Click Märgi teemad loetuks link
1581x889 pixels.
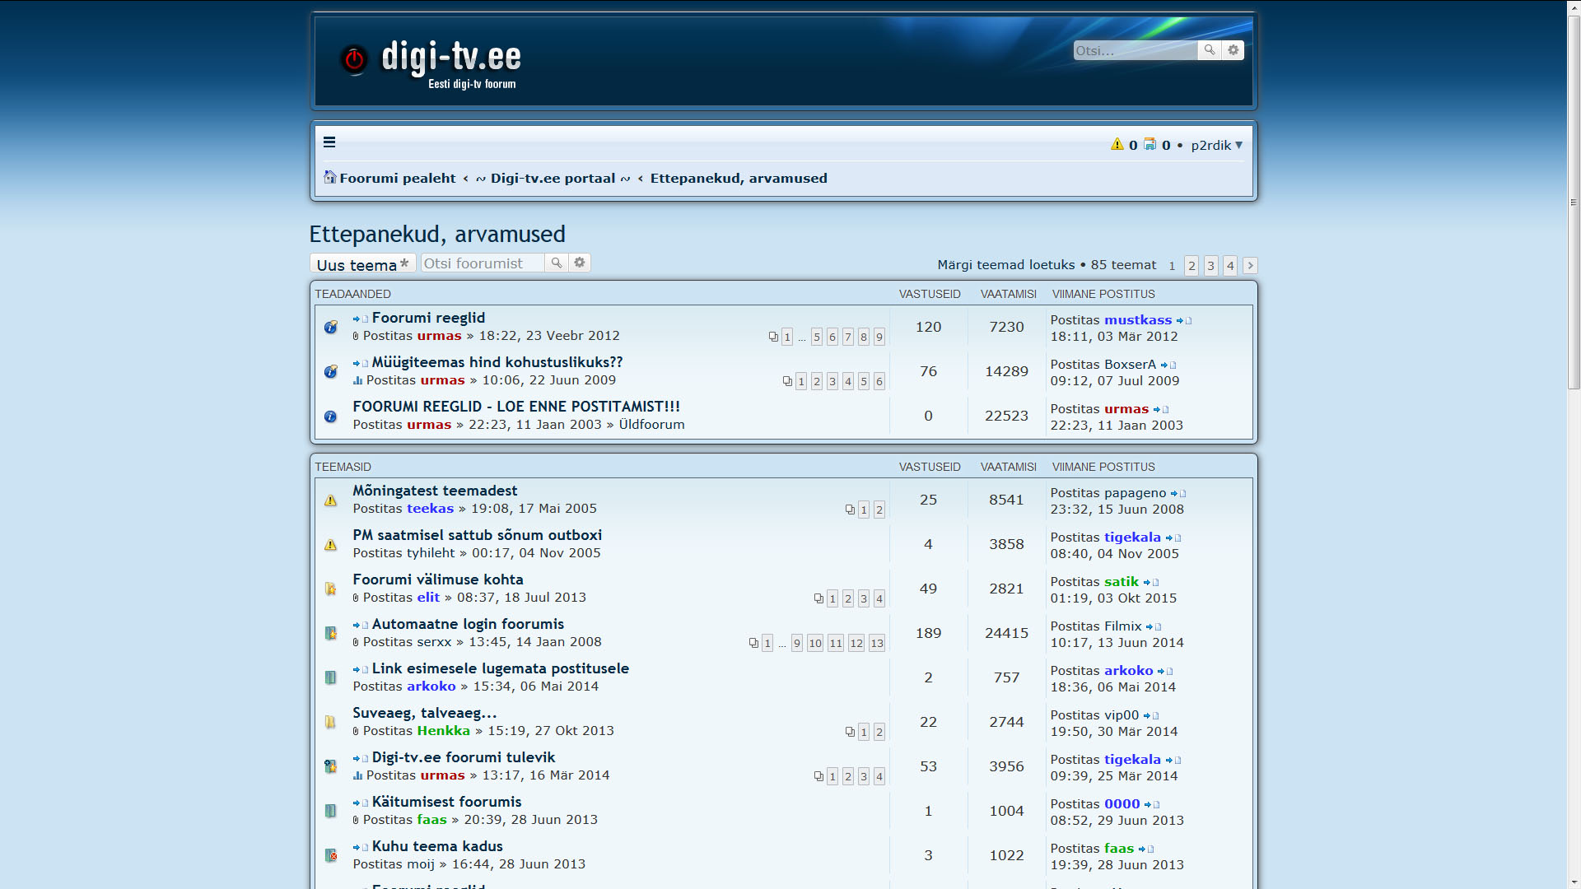[x=1005, y=265]
